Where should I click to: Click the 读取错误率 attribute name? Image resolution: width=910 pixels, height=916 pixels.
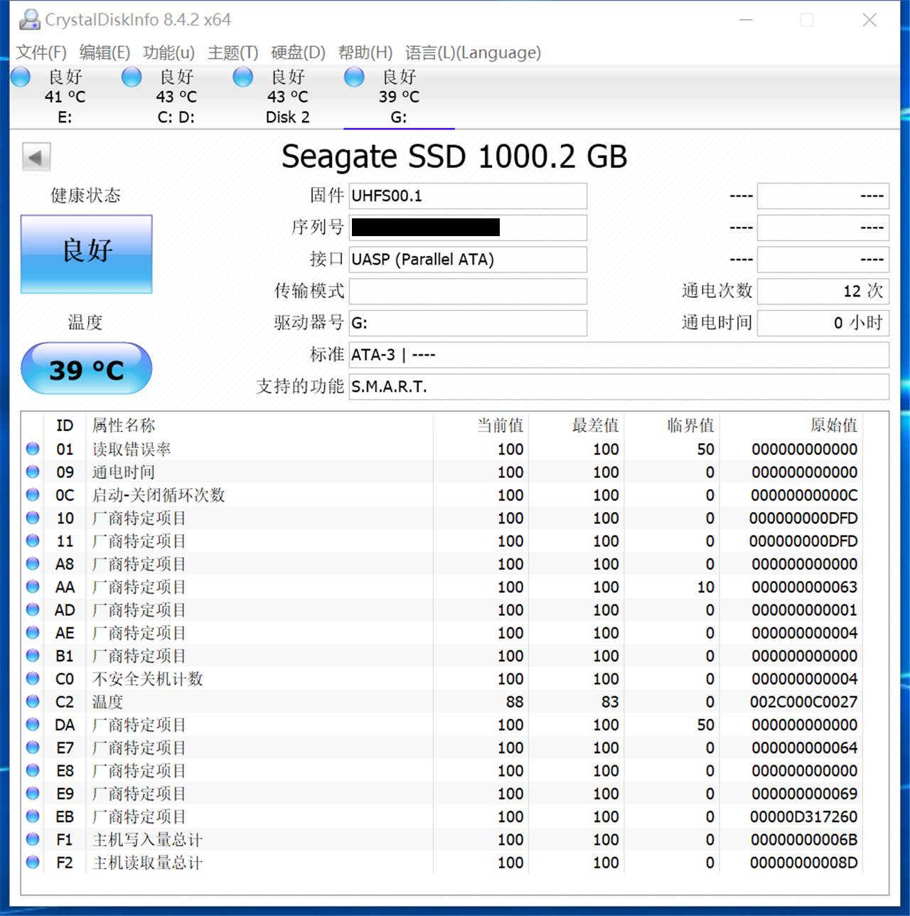(x=132, y=449)
